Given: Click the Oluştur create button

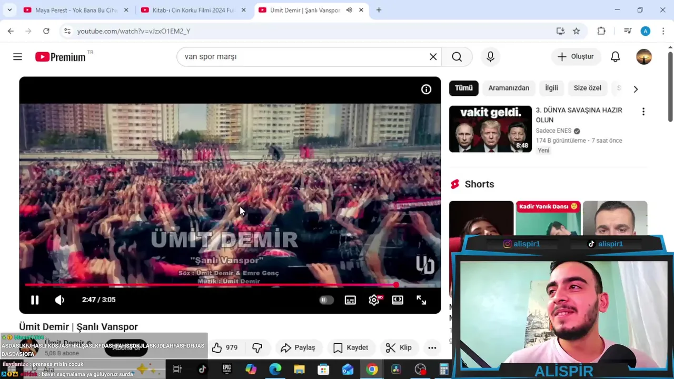Looking at the screenshot, I should (576, 57).
